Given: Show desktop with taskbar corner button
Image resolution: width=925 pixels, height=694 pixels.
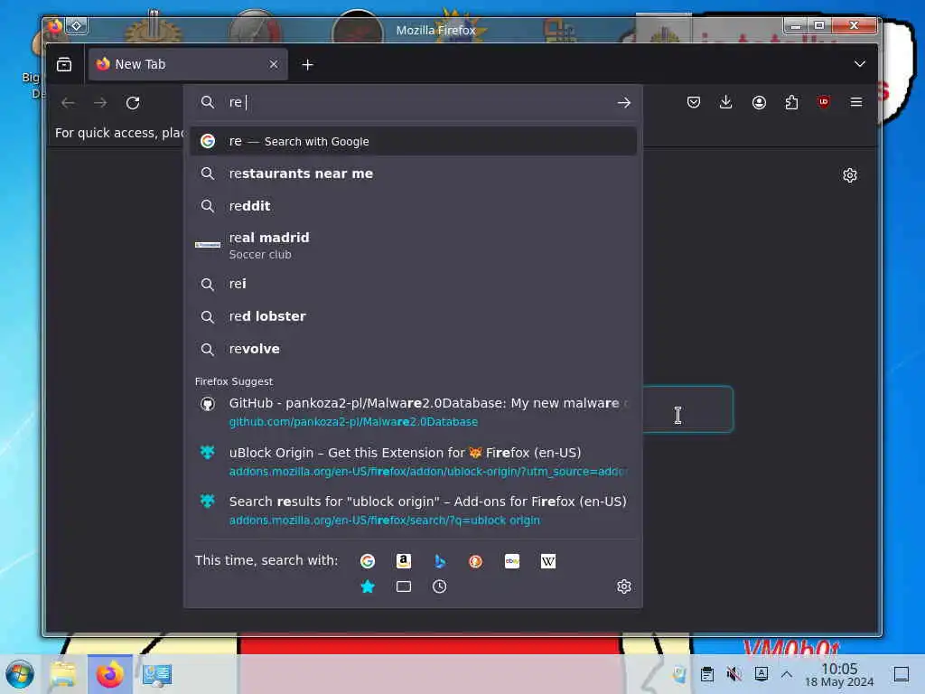Looking at the screenshot, I should point(902,674).
